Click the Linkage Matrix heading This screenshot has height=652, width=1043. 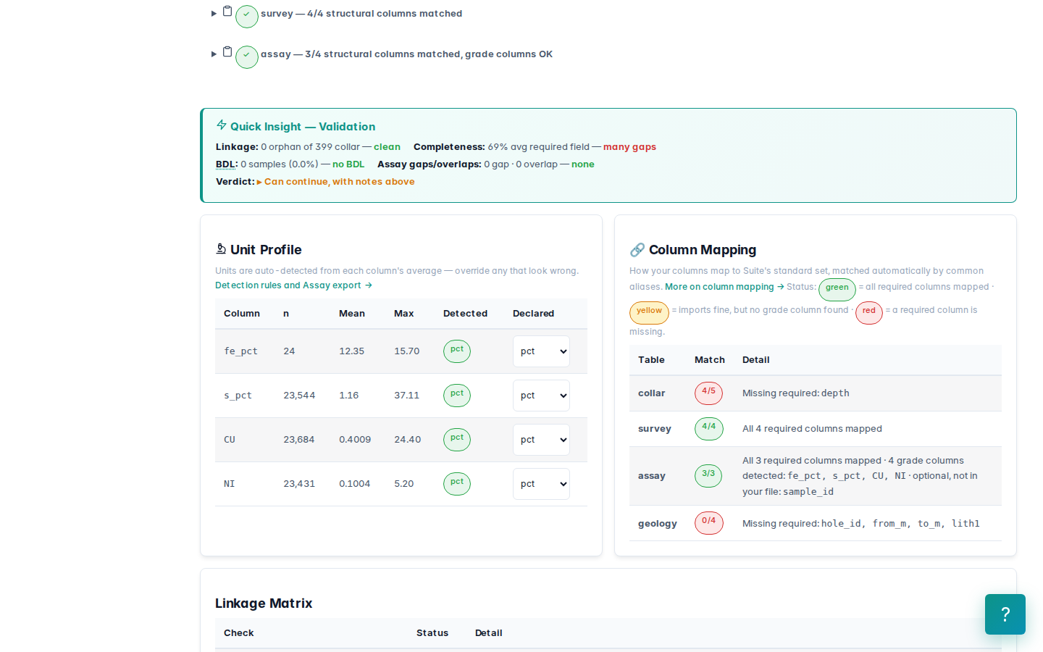(x=264, y=603)
